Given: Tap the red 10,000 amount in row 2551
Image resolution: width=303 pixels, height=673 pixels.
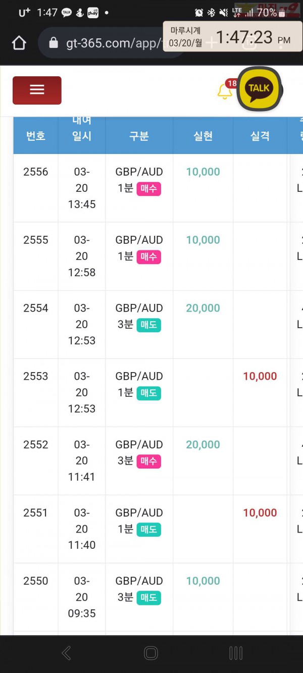Looking at the screenshot, I should click(x=260, y=513).
